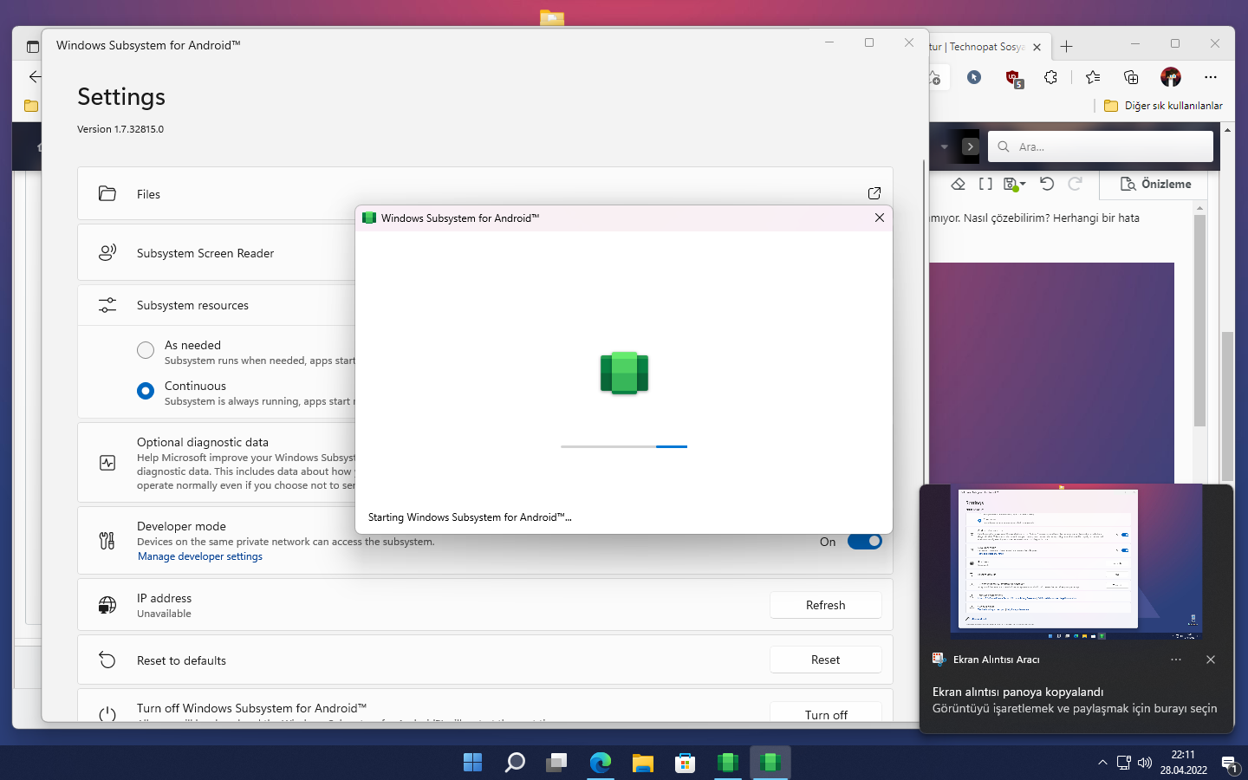Open Microsoft Store from the taskbar

coord(685,762)
